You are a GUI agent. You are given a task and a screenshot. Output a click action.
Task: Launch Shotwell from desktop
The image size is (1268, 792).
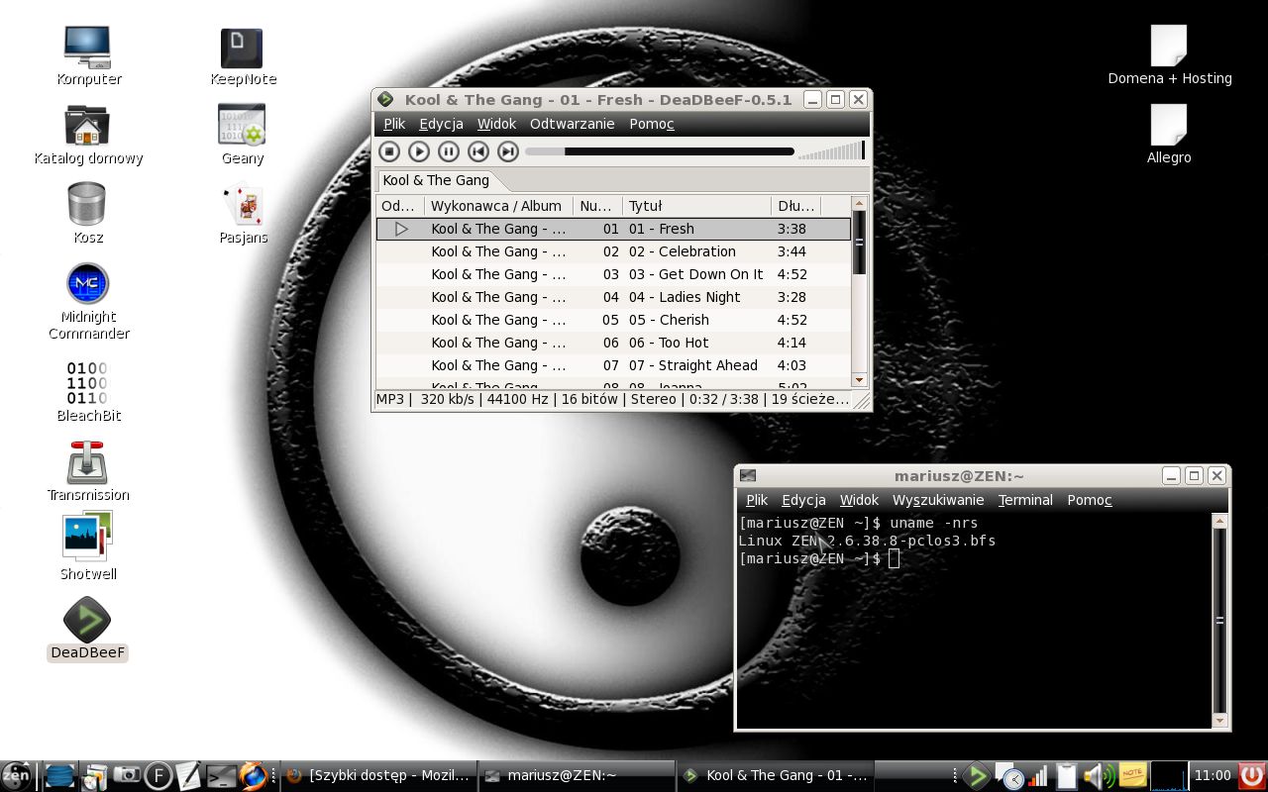(88, 545)
